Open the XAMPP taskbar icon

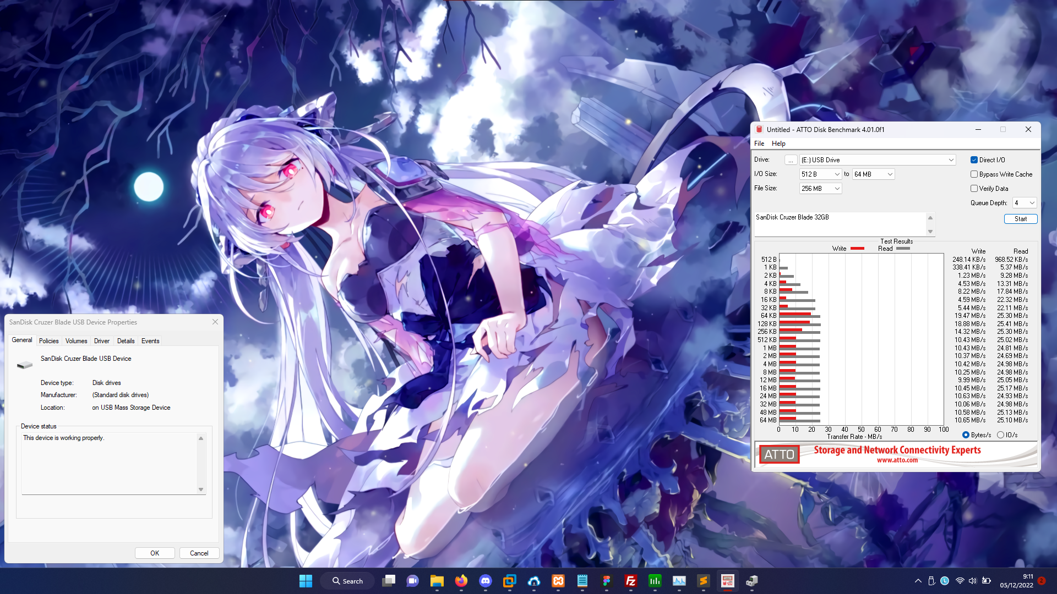(558, 581)
